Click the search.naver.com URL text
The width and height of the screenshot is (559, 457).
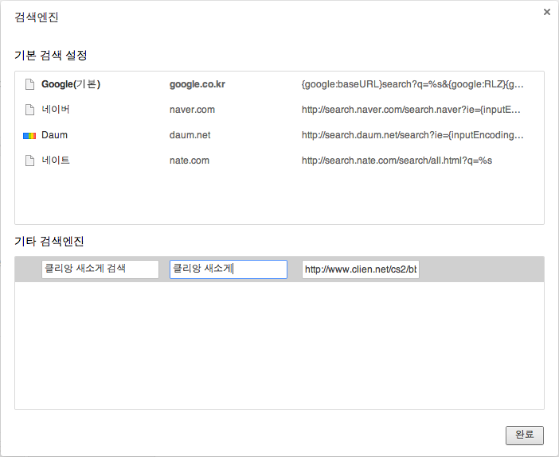click(411, 110)
